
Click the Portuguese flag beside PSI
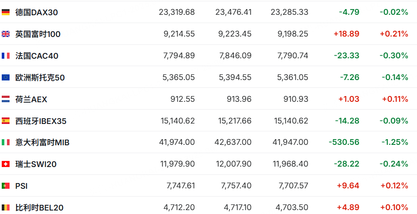coord(6,186)
